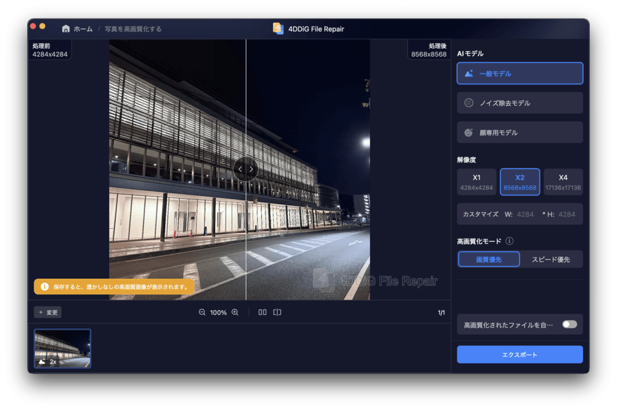Select the ノイズ除去モデル option
Viewport: 617px width, 410px height.
(x=520, y=103)
